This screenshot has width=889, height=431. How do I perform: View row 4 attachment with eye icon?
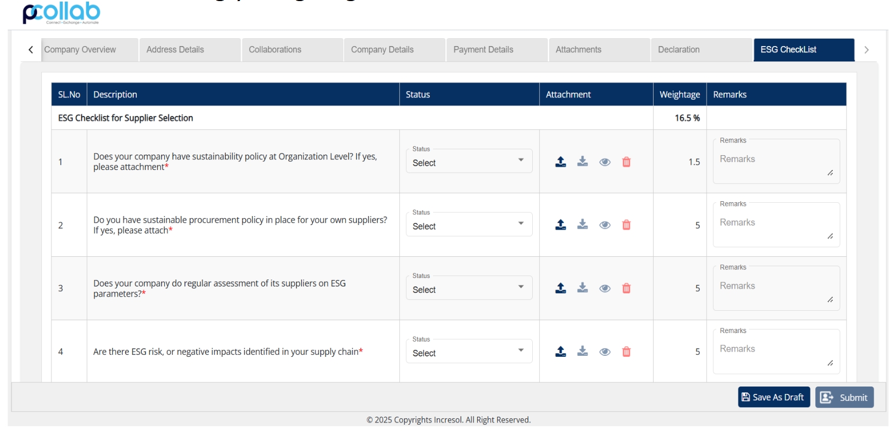(x=605, y=352)
